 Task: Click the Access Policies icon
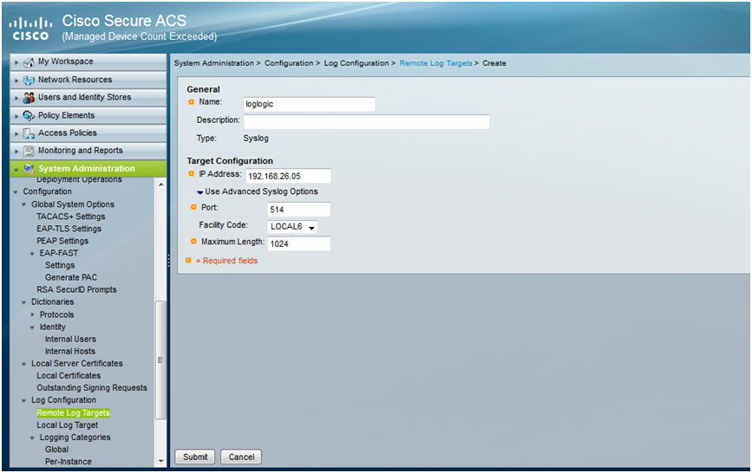coord(29,133)
